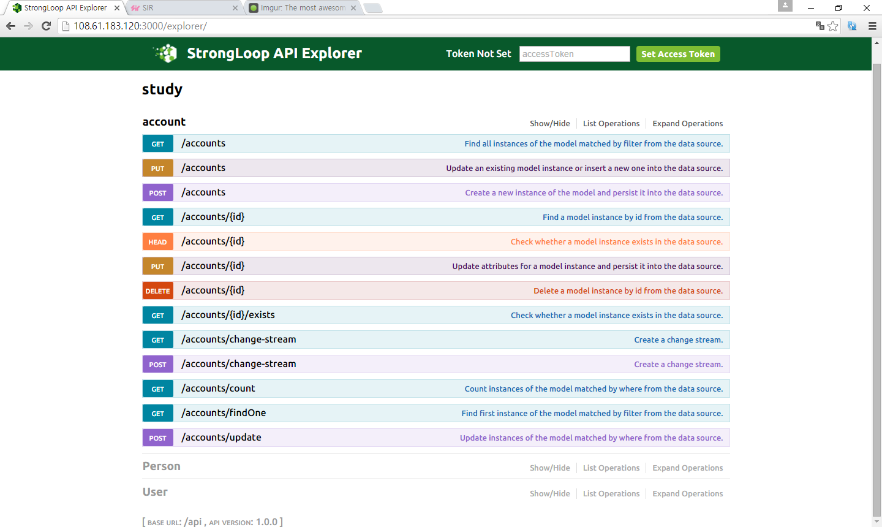Switch to the SIR browser tab

[x=184, y=8]
